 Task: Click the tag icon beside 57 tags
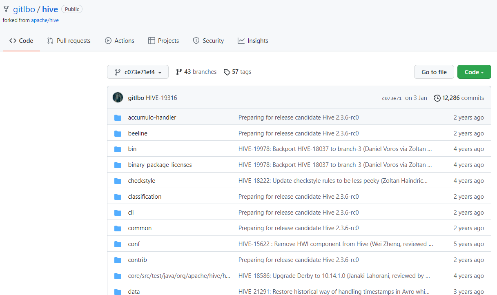227,72
